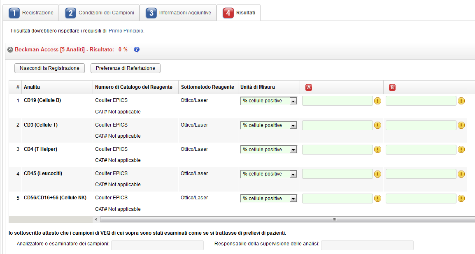The height and width of the screenshot is (254, 475).
Task: Click warning icon beside CD4 sample B field
Action: click(461, 150)
